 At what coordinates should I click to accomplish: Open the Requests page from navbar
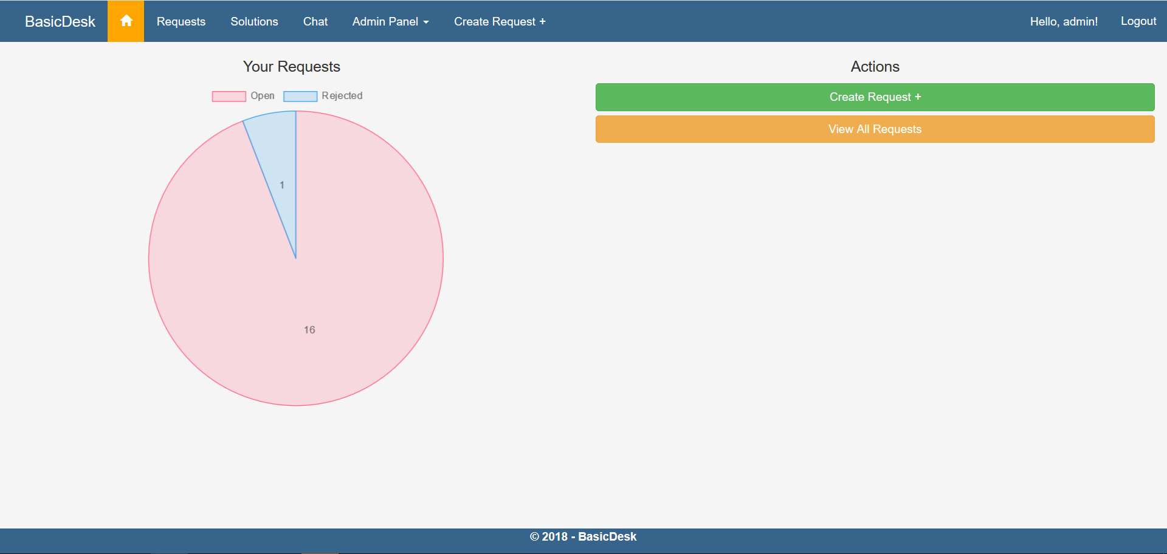(x=181, y=21)
